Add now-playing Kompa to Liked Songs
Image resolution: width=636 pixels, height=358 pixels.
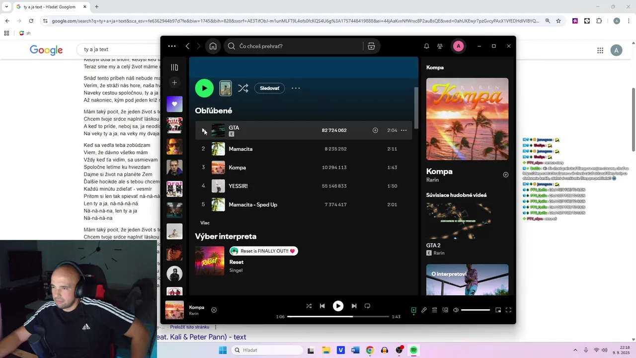pos(214,310)
